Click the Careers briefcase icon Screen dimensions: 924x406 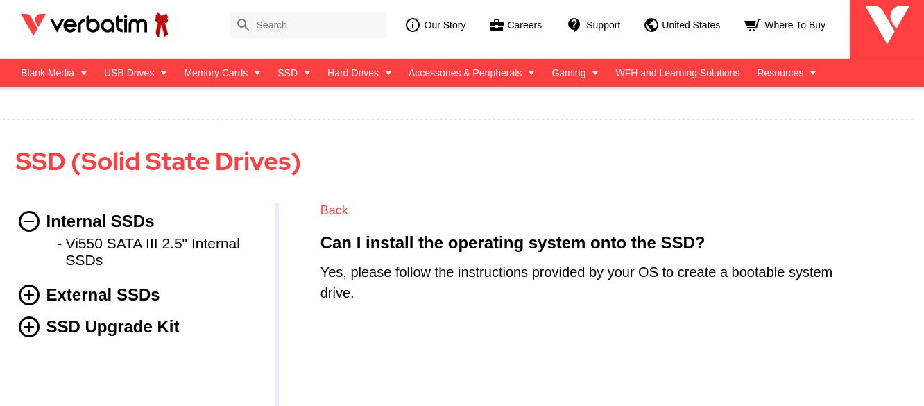click(x=496, y=25)
